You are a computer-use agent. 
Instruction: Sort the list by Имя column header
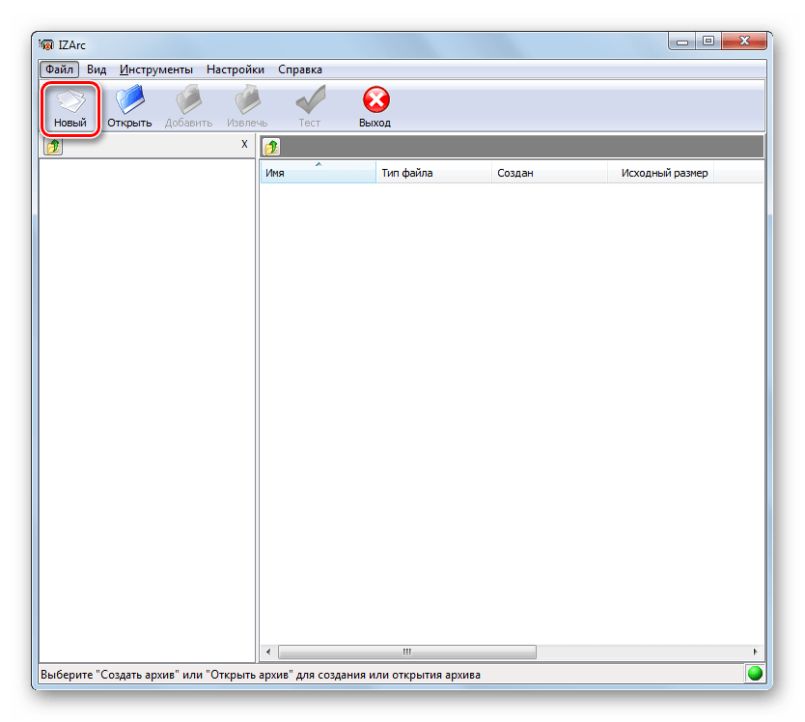point(317,173)
